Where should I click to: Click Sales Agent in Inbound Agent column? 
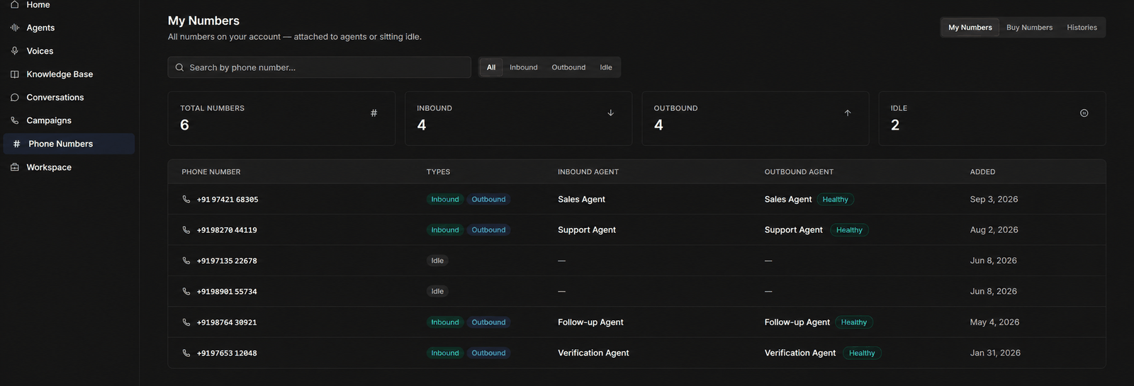coord(581,199)
